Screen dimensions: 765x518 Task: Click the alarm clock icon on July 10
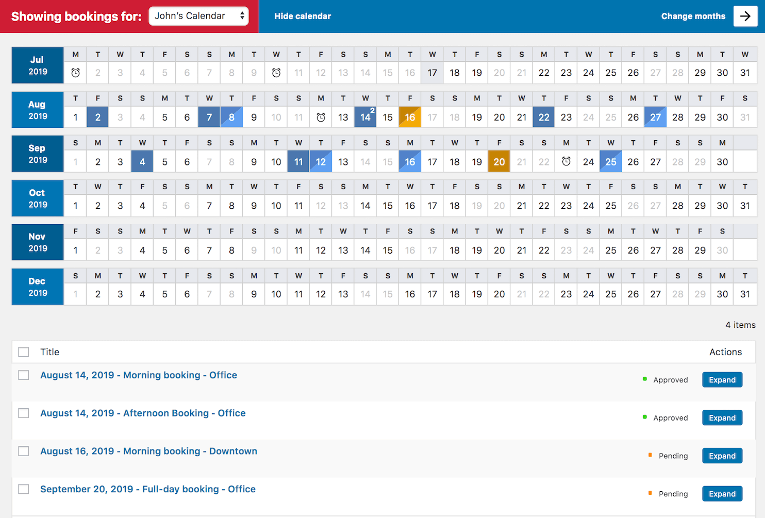coord(276,73)
